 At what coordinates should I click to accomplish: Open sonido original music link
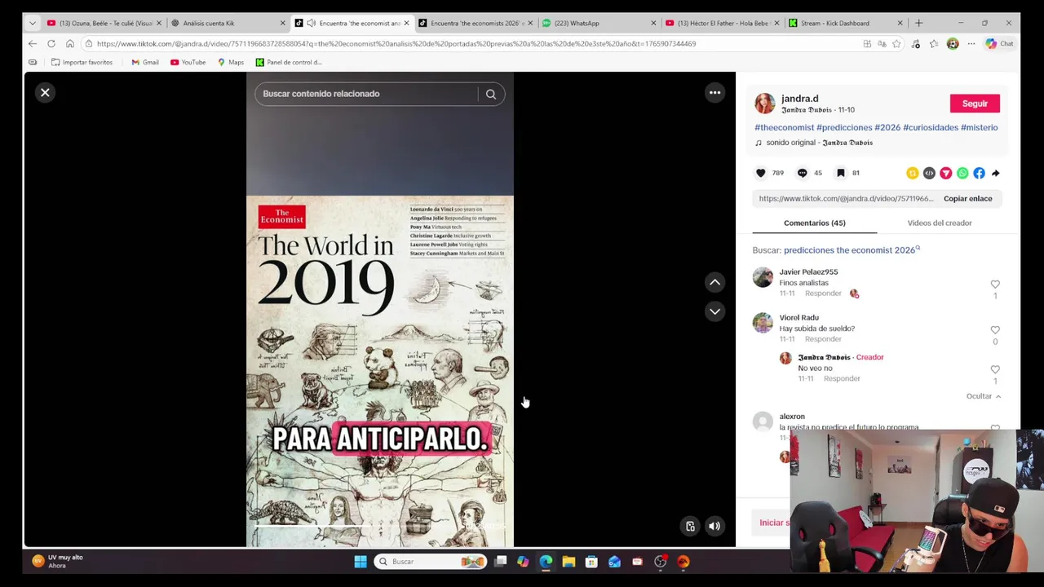tap(819, 143)
